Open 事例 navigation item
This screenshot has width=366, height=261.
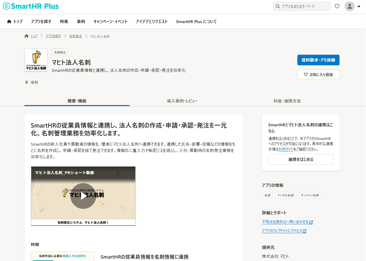click(x=81, y=21)
